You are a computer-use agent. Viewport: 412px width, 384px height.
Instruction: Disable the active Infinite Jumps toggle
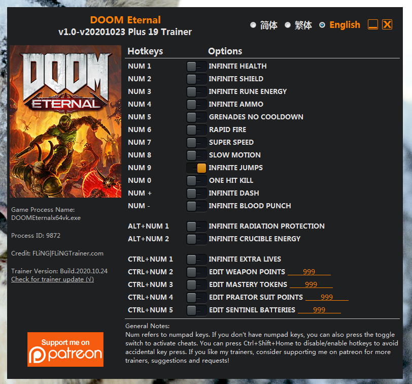point(196,168)
